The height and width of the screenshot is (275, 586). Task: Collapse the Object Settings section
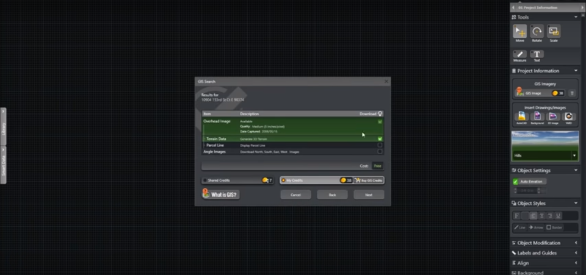pyautogui.click(x=576, y=170)
